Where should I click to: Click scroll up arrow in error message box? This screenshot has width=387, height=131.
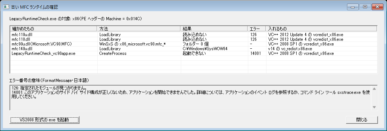(374, 88)
